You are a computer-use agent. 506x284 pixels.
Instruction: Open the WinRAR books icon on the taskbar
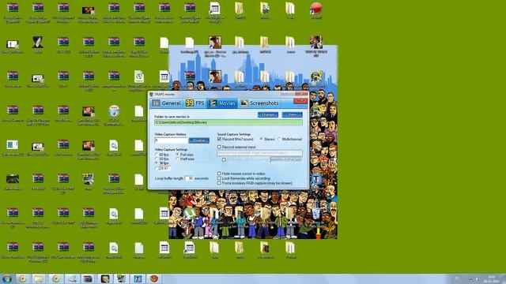(88, 278)
